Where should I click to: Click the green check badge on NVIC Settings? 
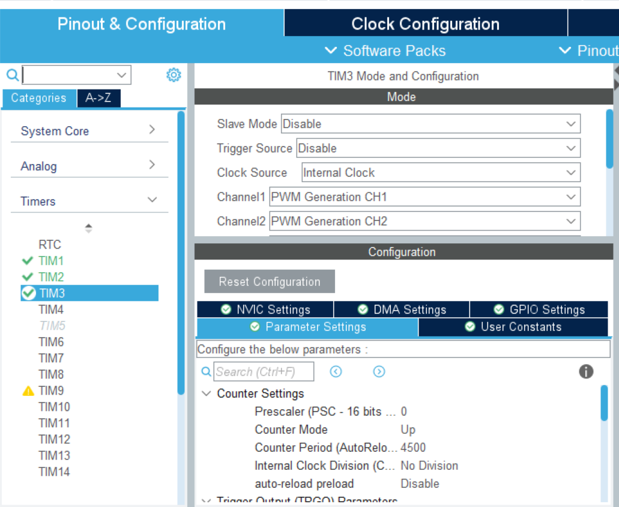pos(225,309)
